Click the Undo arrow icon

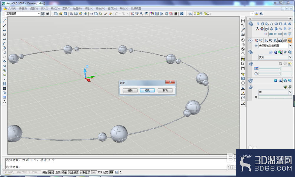click(x=116, y=14)
